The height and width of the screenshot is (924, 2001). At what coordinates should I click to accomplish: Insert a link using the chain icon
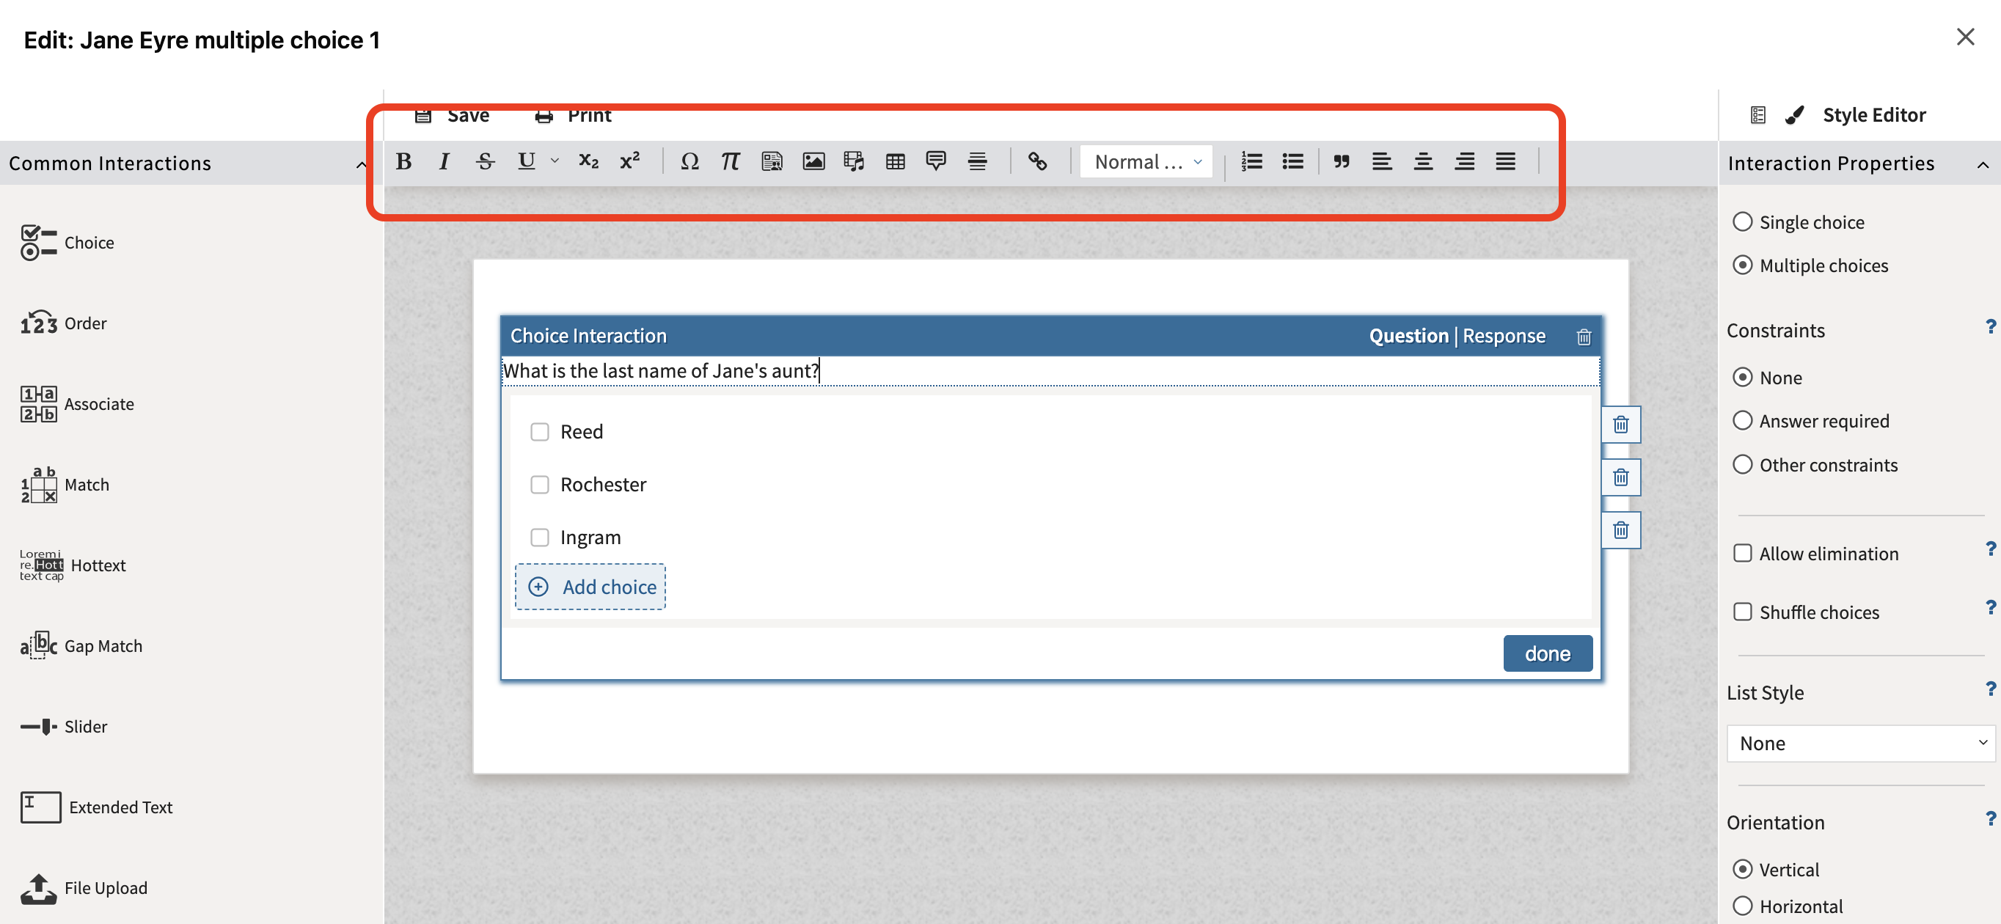tap(1037, 161)
